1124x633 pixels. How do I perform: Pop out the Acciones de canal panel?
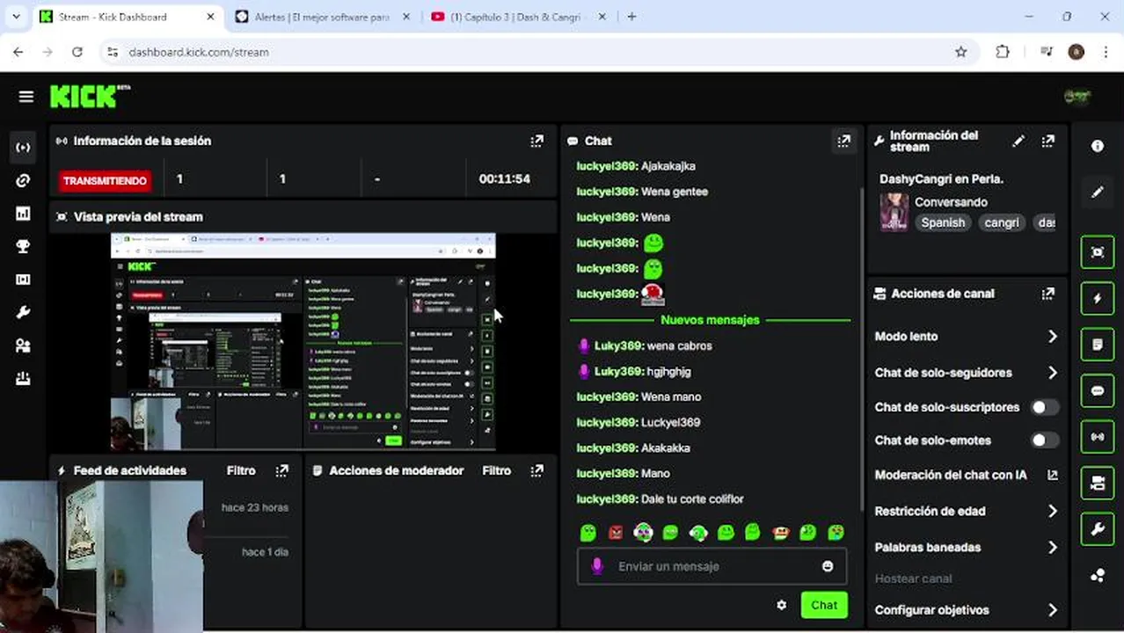[x=1047, y=294]
